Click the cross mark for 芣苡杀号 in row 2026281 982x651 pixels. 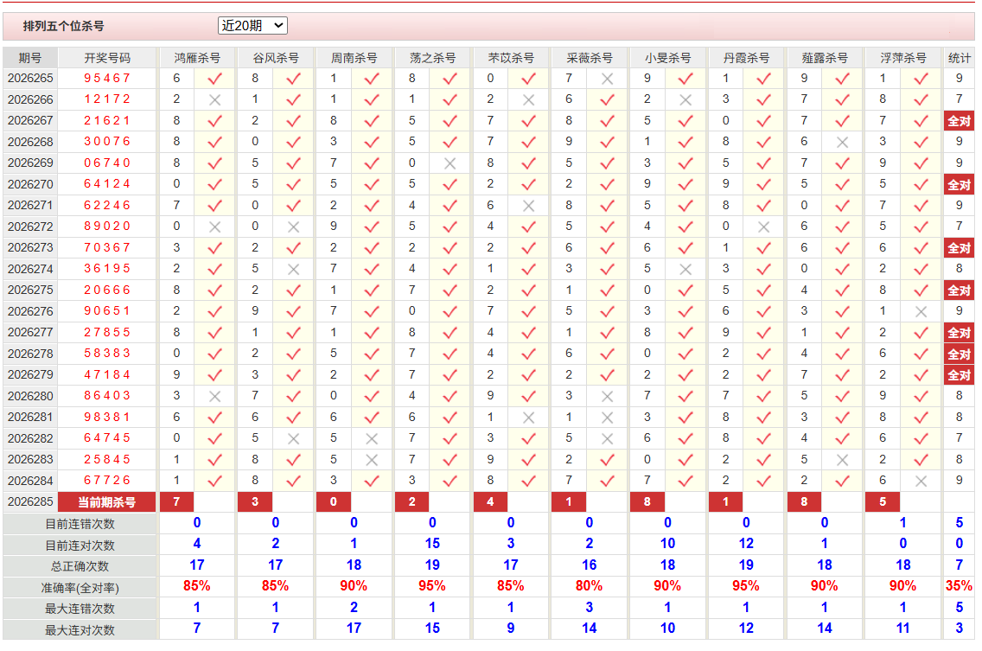tap(528, 418)
